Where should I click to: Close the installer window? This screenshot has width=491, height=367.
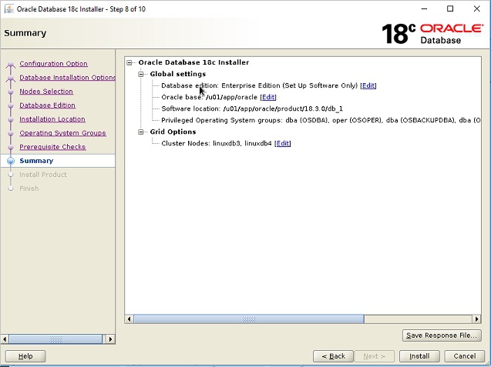[476, 8]
